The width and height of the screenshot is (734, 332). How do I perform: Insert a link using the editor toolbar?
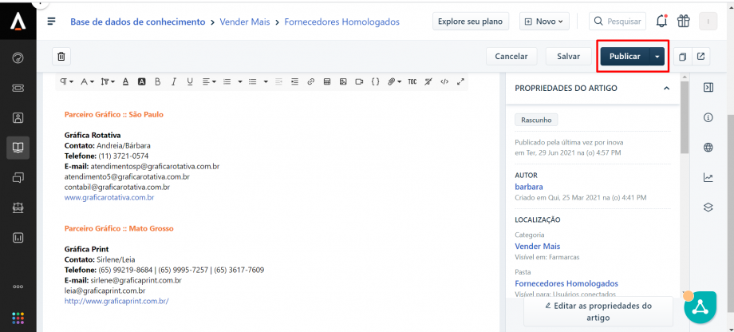[310, 81]
